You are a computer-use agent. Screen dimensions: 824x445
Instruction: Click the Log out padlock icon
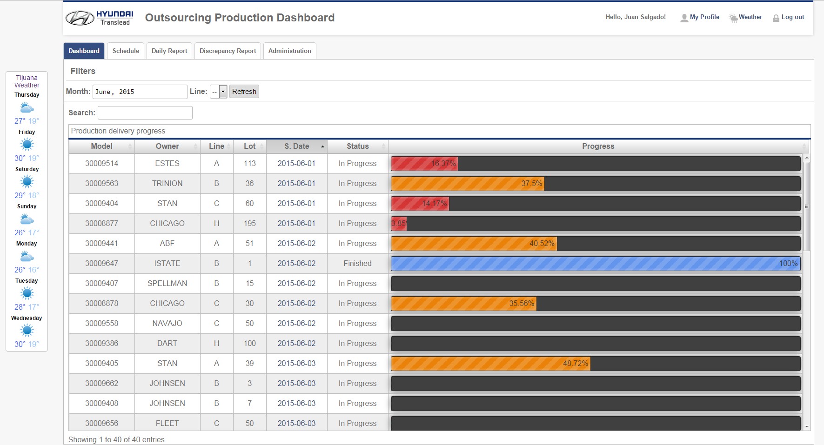pos(776,18)
